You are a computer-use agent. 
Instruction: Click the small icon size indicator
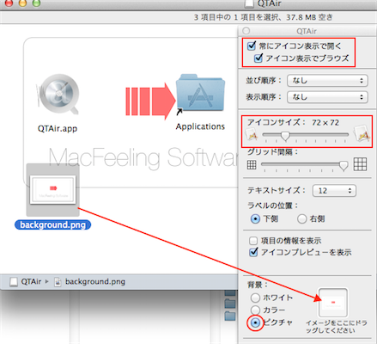[252, 135]
